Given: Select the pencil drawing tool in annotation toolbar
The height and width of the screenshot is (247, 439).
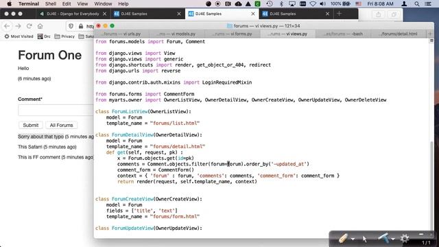Looking at the screenshot, I should coord(343,238).
